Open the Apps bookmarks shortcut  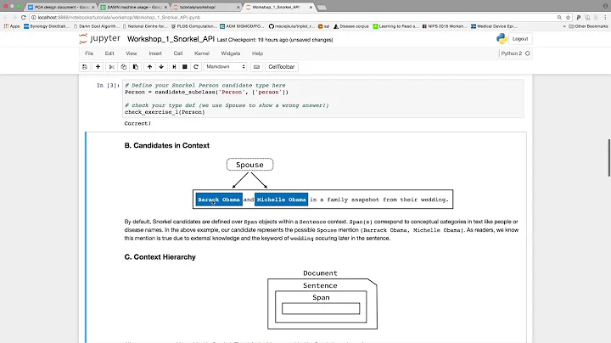[x=12, y=26]
